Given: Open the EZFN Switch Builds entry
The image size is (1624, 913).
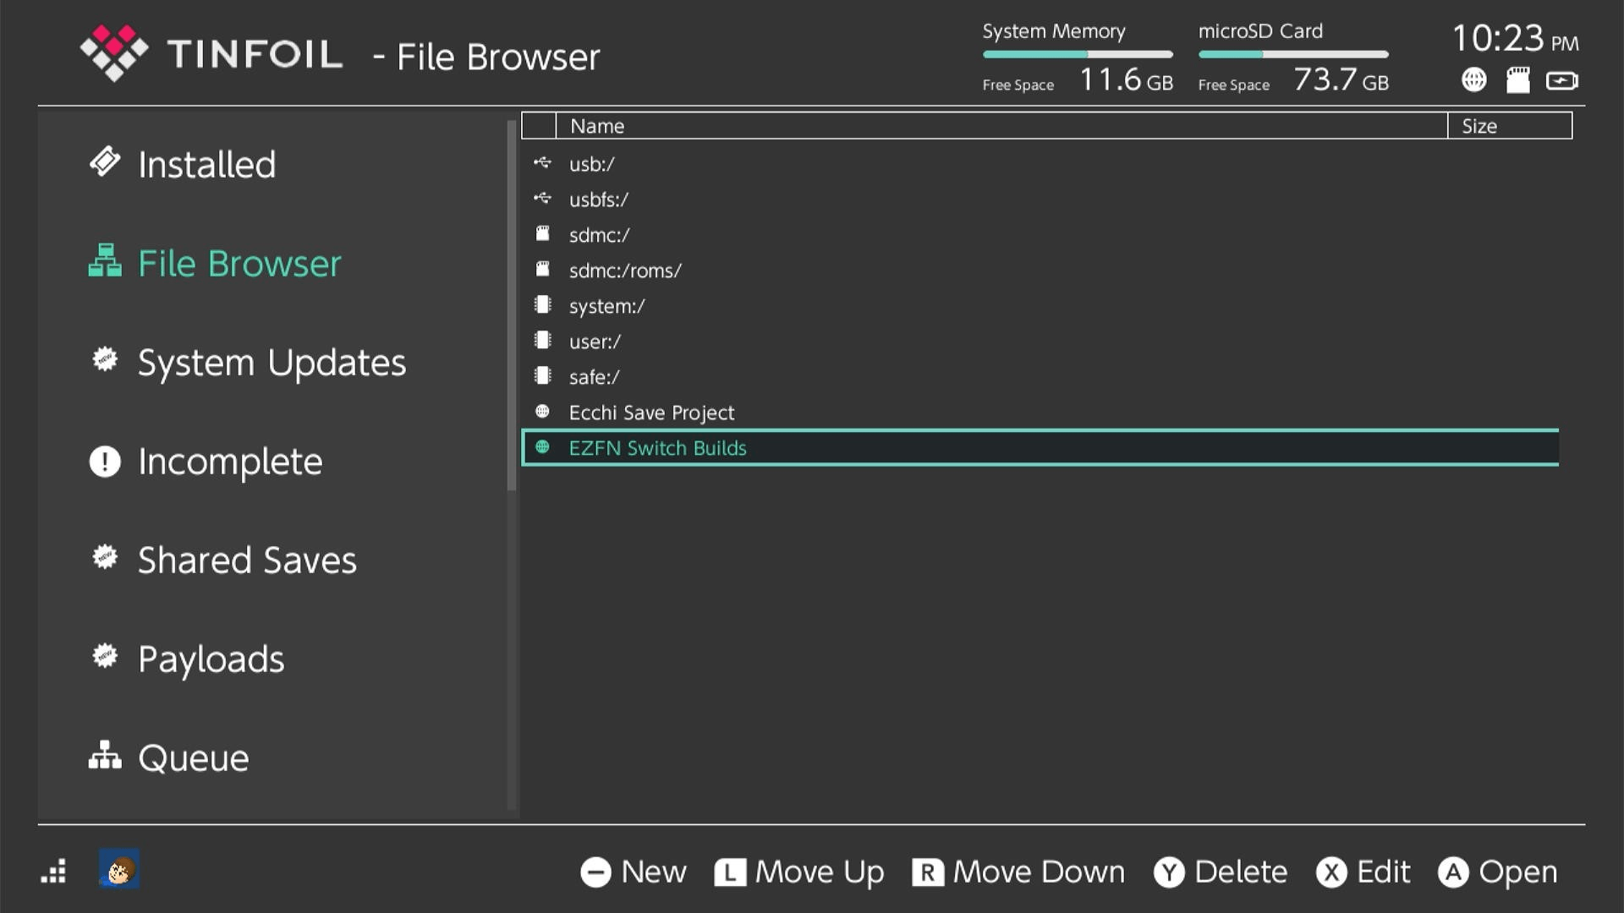Looking at the screenshot, I should [x=659, y=448].
